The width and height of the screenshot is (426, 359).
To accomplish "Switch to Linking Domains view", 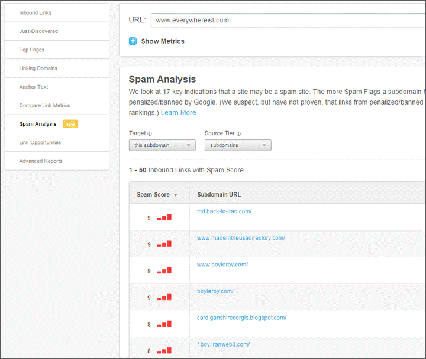I will (38, 68).
